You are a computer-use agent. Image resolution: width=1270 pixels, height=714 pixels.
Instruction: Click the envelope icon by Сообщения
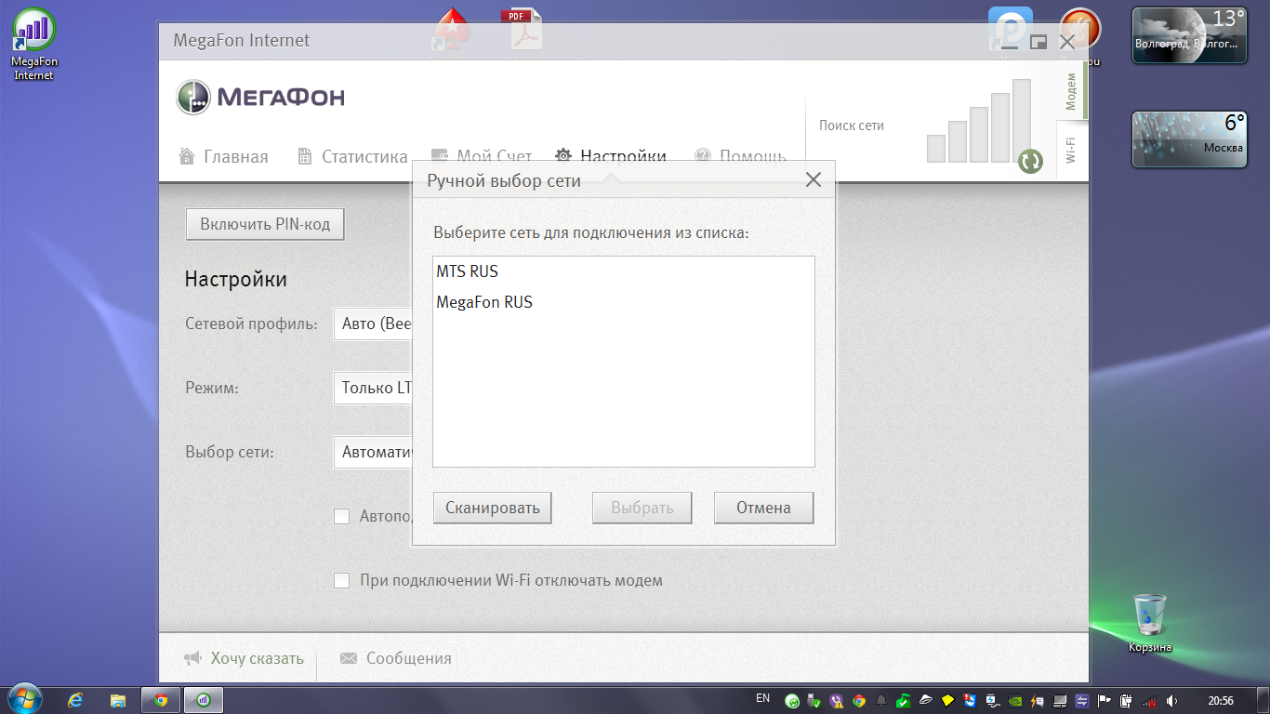(x=349, y=658)
